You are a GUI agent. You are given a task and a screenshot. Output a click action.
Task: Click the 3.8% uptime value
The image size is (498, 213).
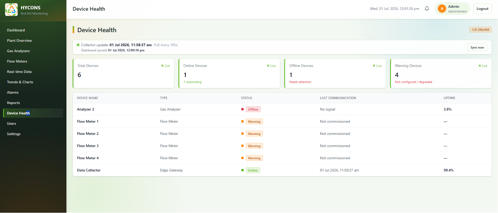(x=448, y=109)
